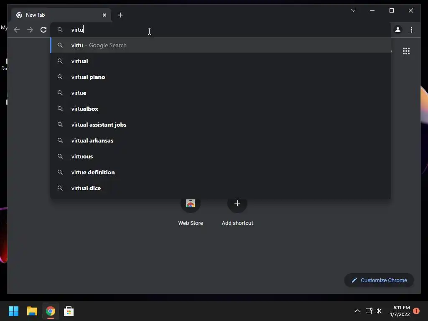Open the Chrome three-dot menu
This screenshot has width=428, height=321.
pyautogui.click(x=411, y=30)
